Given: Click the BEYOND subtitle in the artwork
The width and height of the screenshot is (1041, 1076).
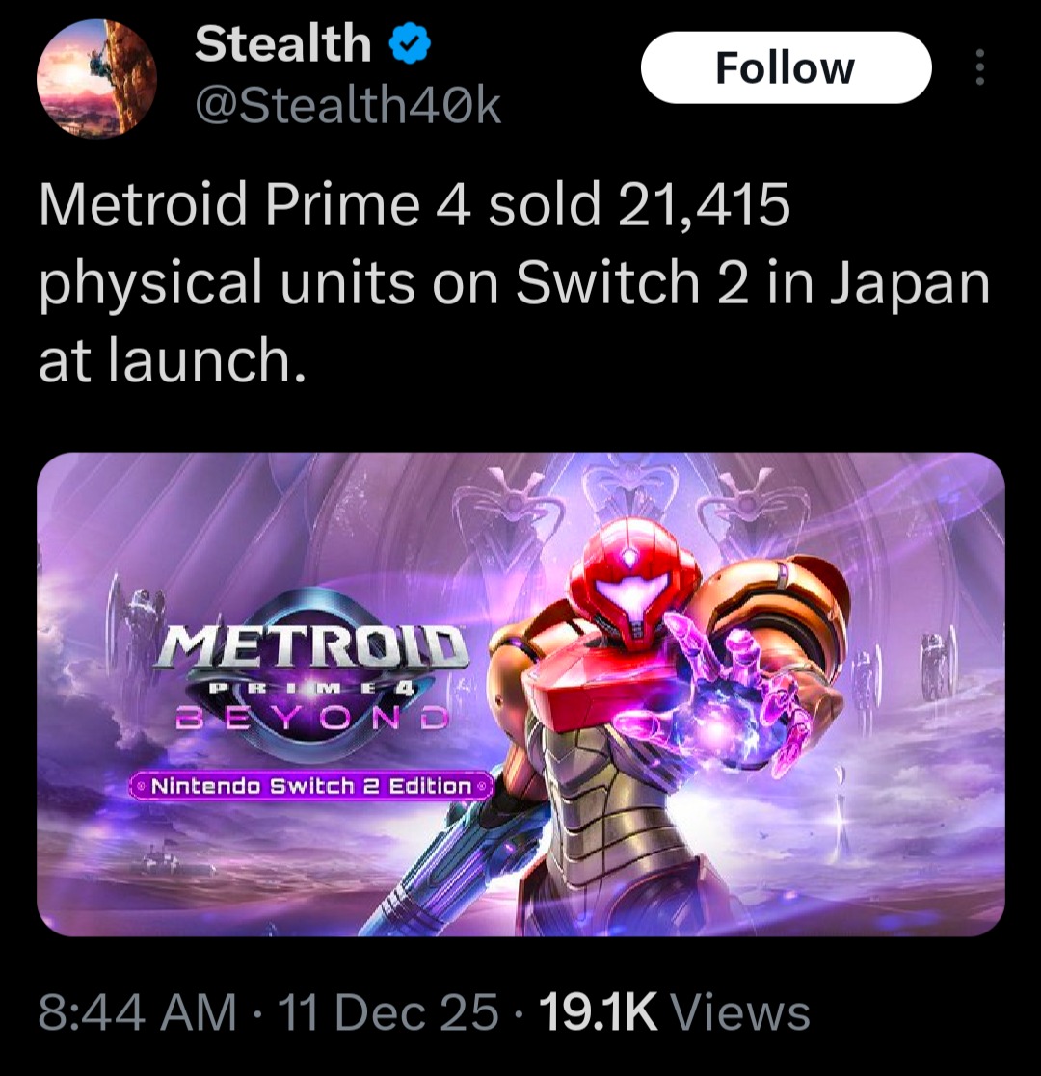Looking at the screenshot, I should pyautogui.click(x=313, y=719).
